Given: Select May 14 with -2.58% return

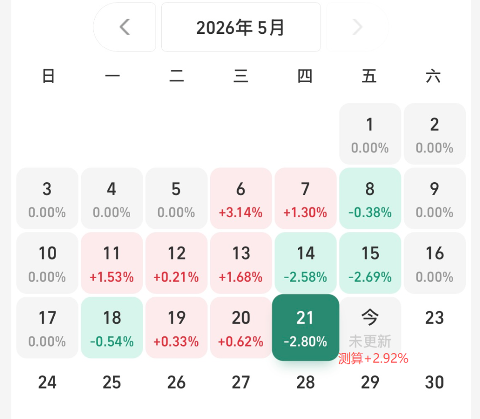Looking at the screenshot, I should coord(305,263).
